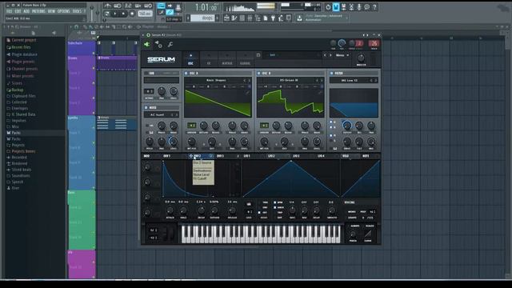Viewport: 512px width, 288px height.
Task: Click the wrench icon in Serum wrapper
Action: (170, 45)
